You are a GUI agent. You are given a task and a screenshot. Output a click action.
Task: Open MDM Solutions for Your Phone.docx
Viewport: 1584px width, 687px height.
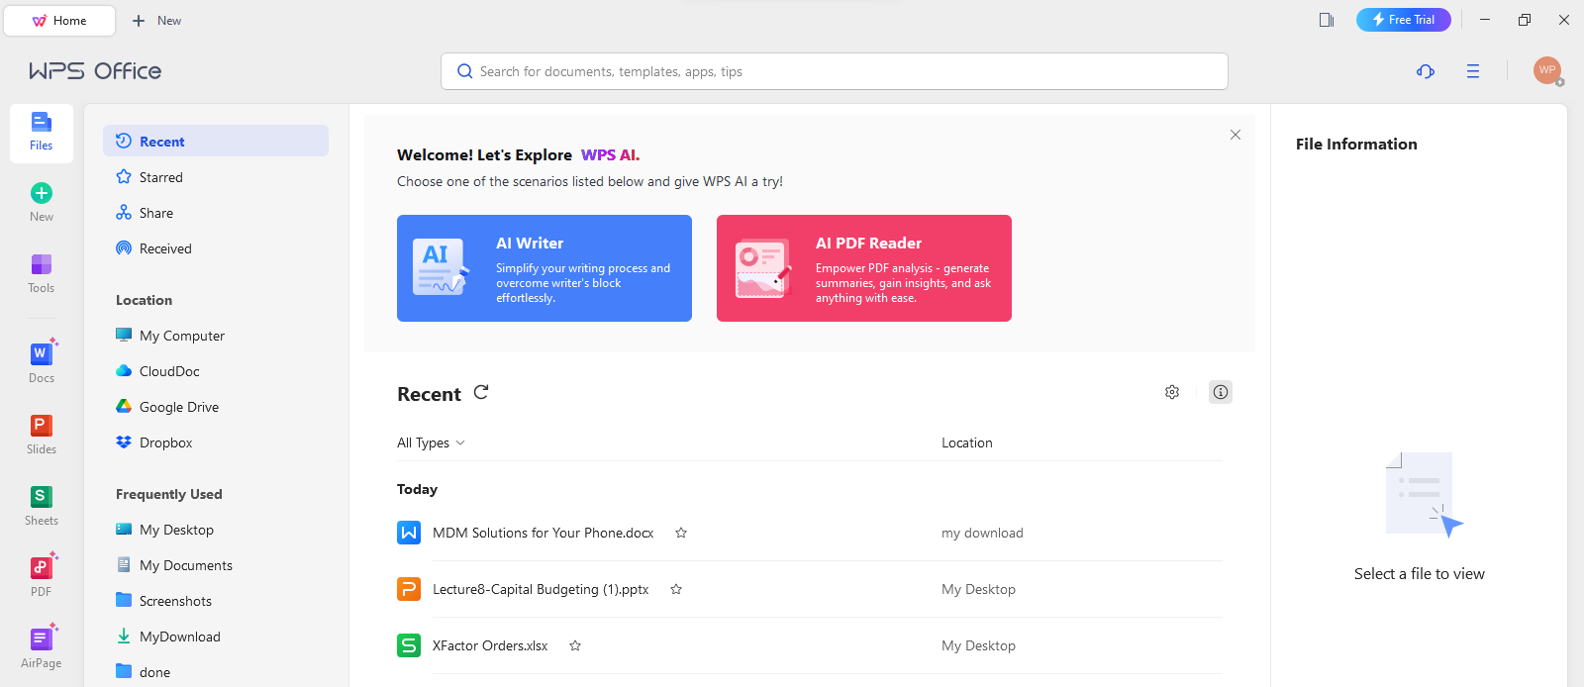pos(543,533)
